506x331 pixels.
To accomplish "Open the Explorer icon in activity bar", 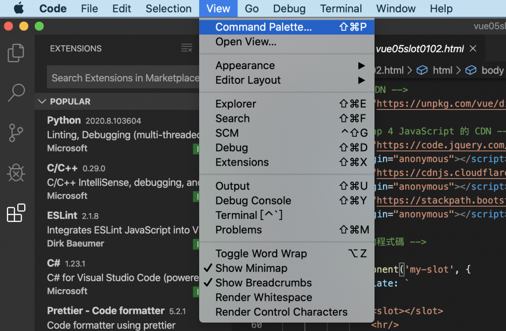I will (16, 53).
